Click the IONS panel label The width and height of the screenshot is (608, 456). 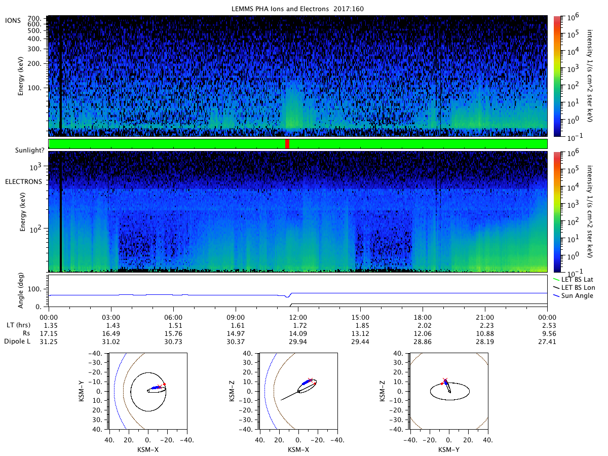click(x=14, y=20)
